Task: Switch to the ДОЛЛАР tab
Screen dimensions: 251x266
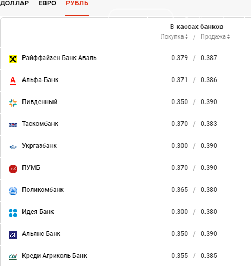Action: point(14,3)
